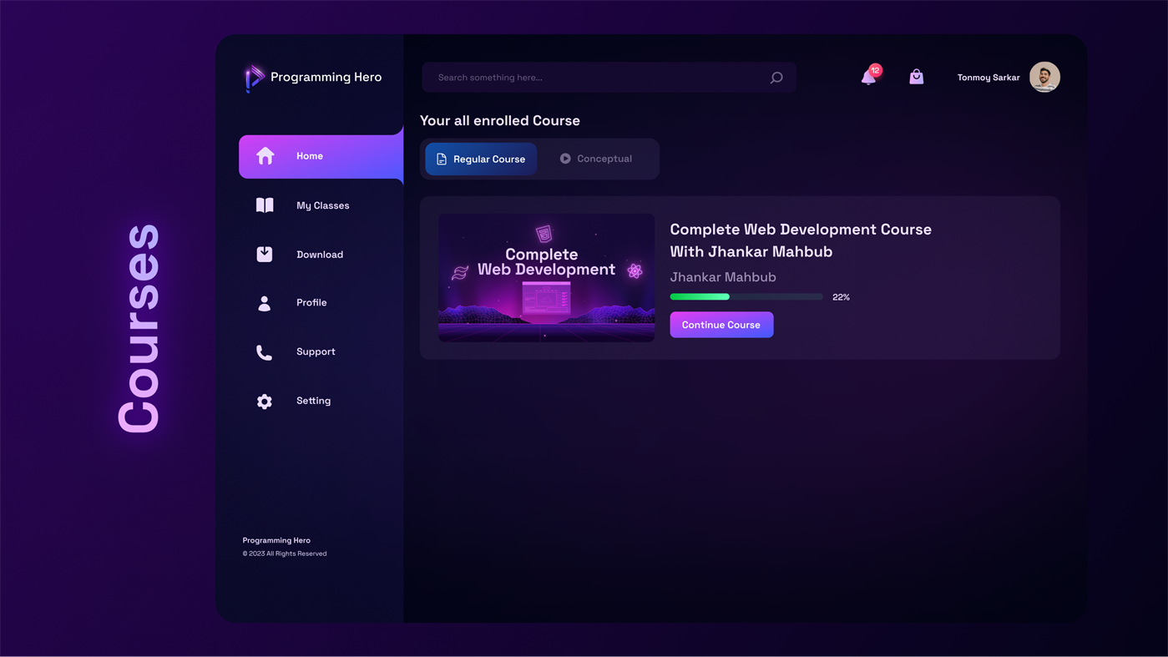
Task: Open the shopping bag icon
Action: [916, 76]
